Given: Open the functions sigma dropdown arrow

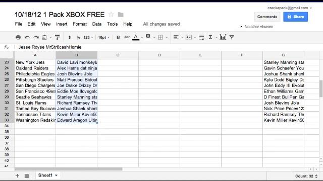Looking at the screenshot, I should point(217,38).
